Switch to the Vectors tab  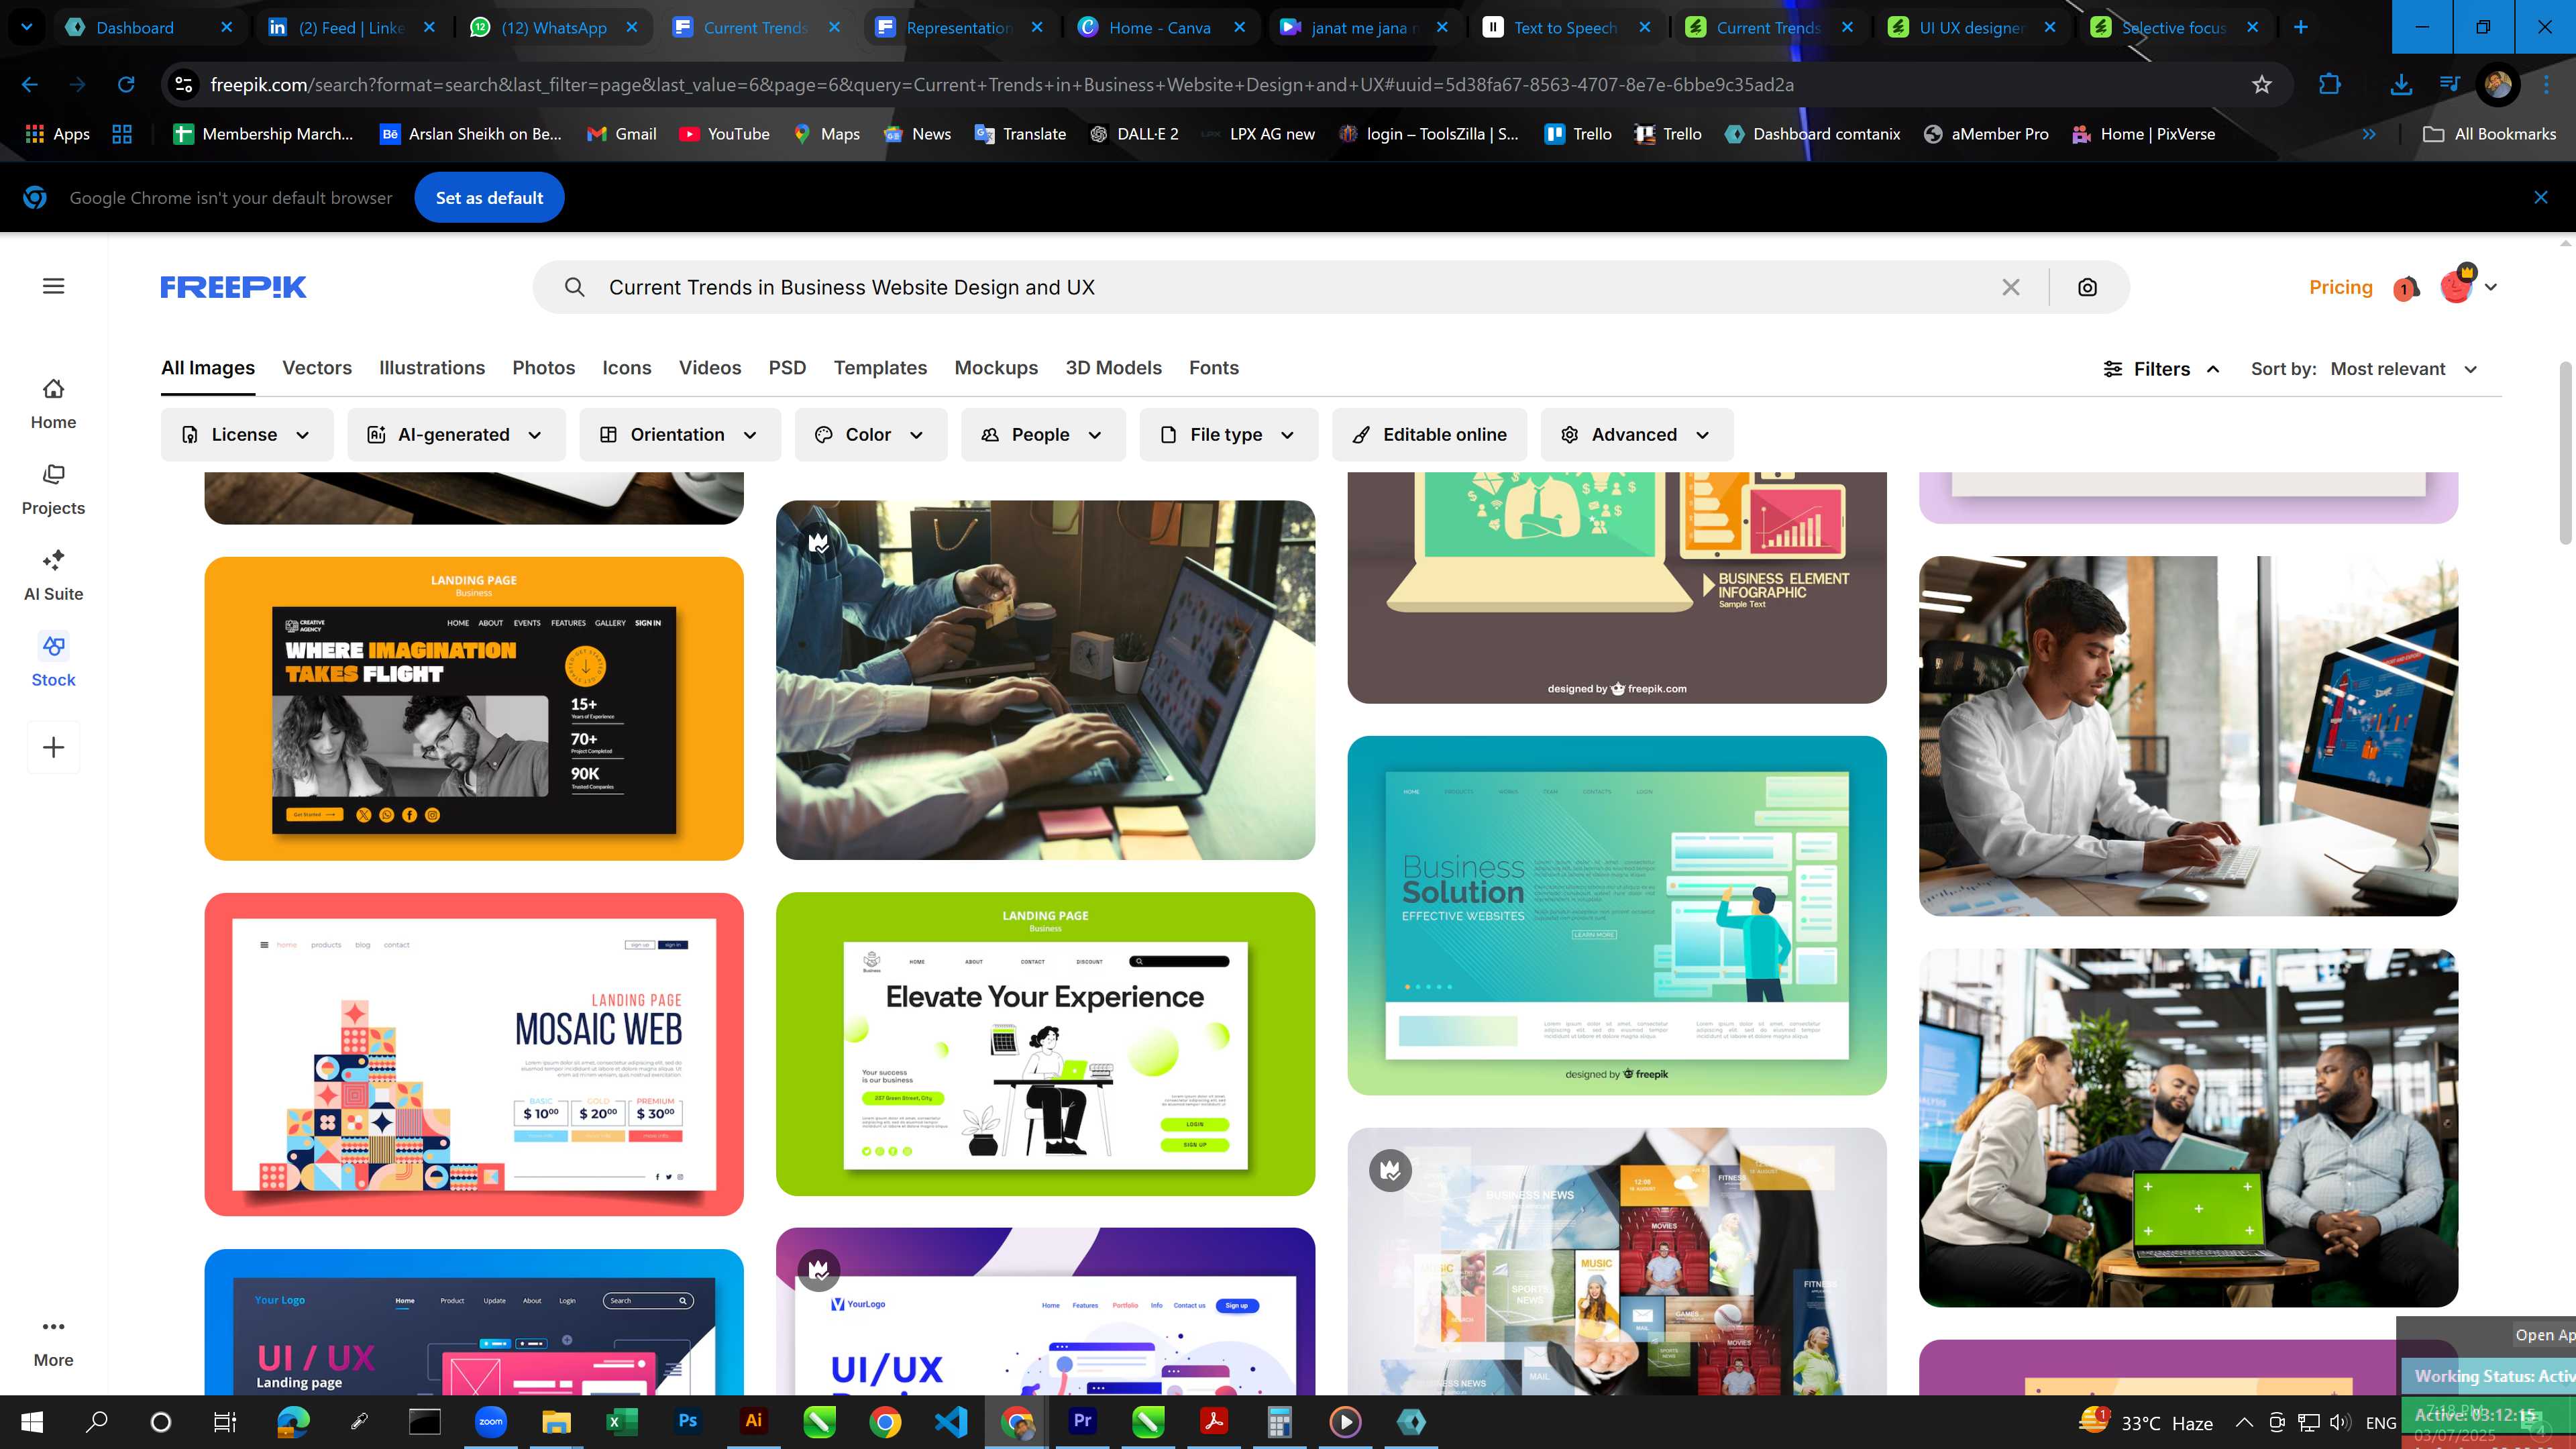[x=317, y=367]
